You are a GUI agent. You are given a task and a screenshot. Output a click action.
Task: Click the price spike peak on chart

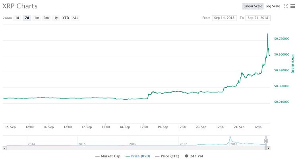click(x=268, y=34)
